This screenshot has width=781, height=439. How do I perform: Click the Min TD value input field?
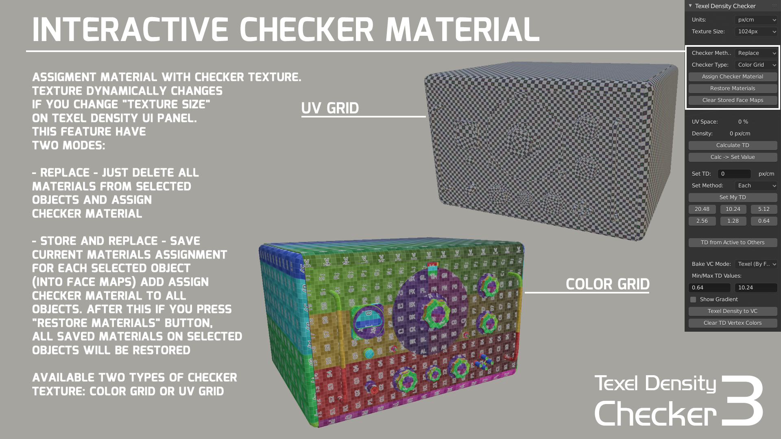tap(709, 287)
